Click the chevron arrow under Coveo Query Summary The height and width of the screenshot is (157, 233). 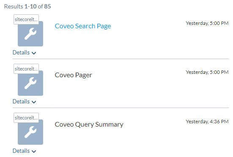click(x=34, y=152)
